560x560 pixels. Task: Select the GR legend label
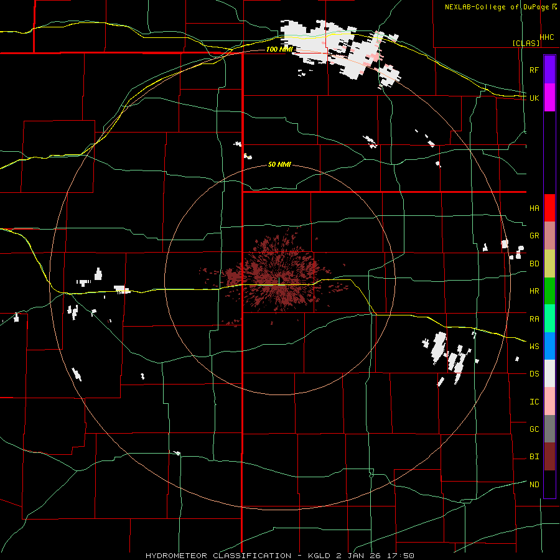tap(534, 236)
